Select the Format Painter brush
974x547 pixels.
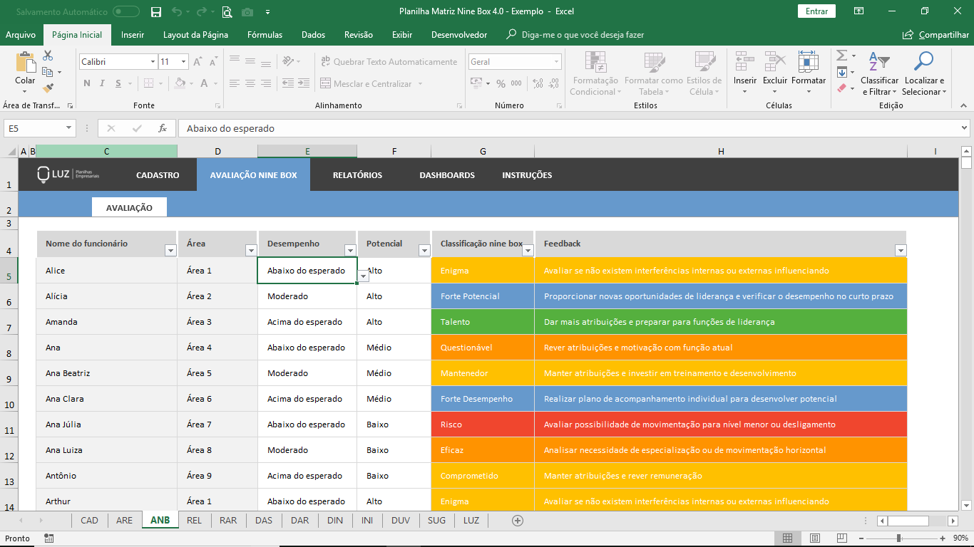[x=48, y=88]
